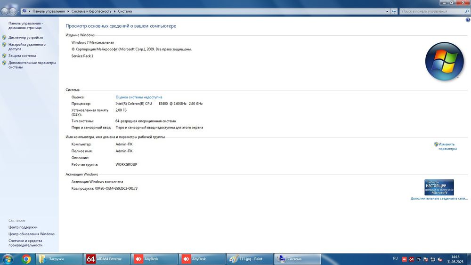Click the help question mark icon

click(468, 20)
